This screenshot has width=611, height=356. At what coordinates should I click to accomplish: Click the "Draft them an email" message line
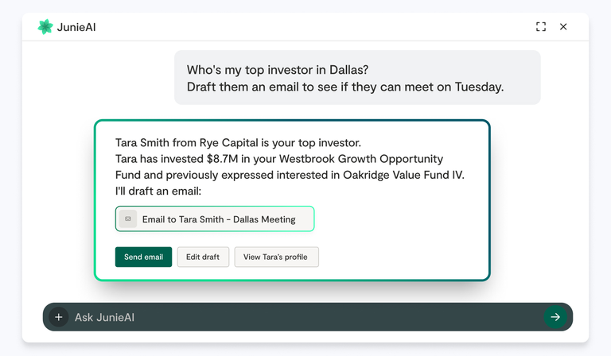344,87
